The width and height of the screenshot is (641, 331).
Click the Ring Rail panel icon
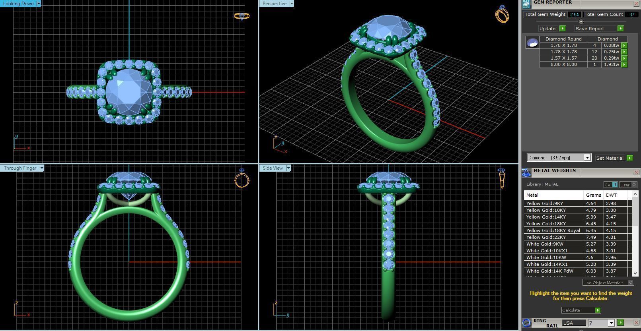pos(526,323)
